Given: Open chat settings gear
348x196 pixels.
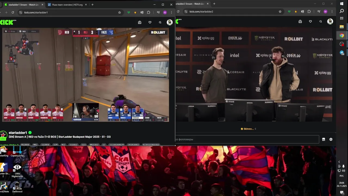Looking at the screenshot, I should point(331,139).
